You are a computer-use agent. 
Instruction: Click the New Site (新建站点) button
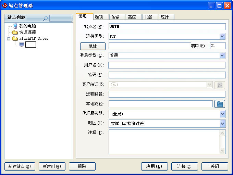(20, 166)
